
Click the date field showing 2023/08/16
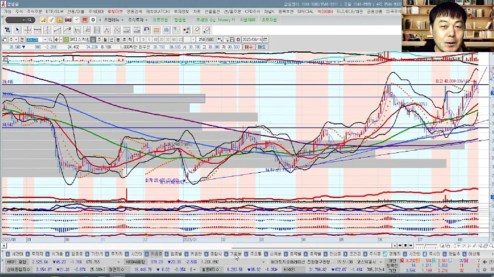tap(252, 39)
